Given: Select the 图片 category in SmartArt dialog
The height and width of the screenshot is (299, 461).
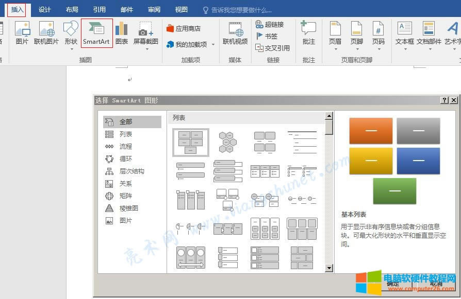Looking at the screenshot, I should [132, 221].
